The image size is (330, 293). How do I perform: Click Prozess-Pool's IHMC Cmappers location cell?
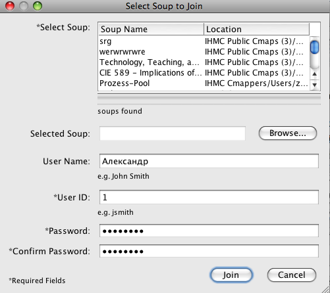(256, 83)
